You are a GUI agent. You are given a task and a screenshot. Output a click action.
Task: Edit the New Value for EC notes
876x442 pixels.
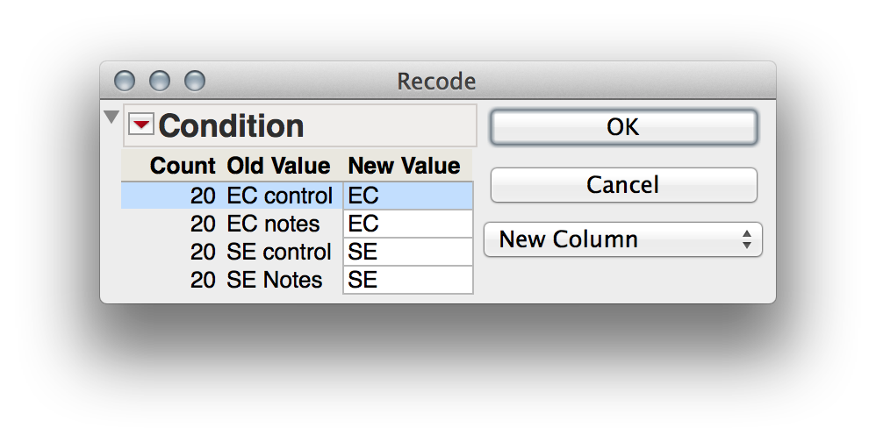pos(407,224)
